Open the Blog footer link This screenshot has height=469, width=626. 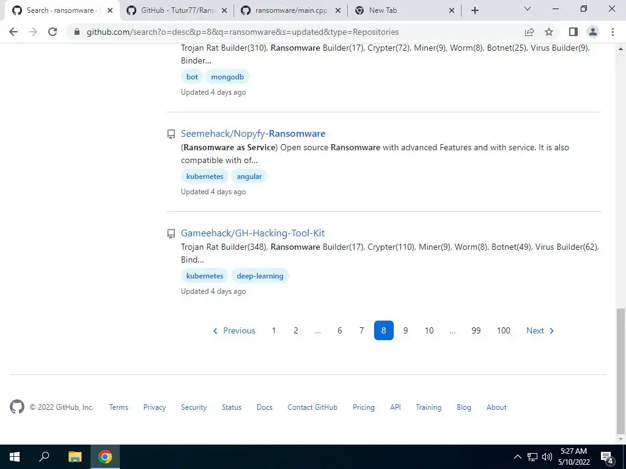click(464, 407)
